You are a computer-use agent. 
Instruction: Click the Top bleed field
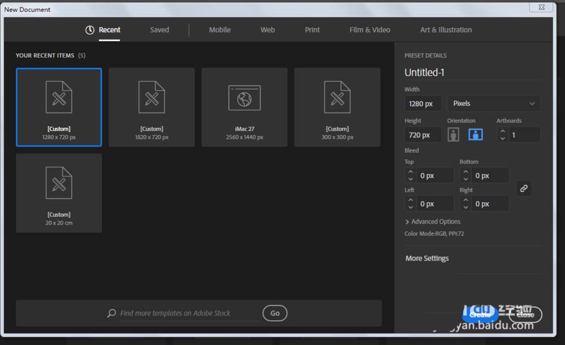coord(435,175)
